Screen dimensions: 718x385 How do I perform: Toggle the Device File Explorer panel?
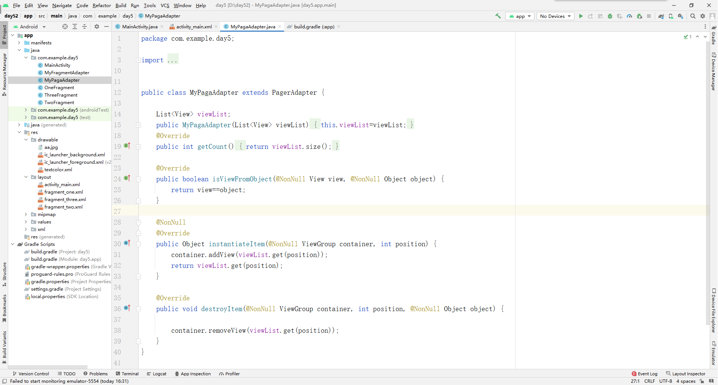714,310
